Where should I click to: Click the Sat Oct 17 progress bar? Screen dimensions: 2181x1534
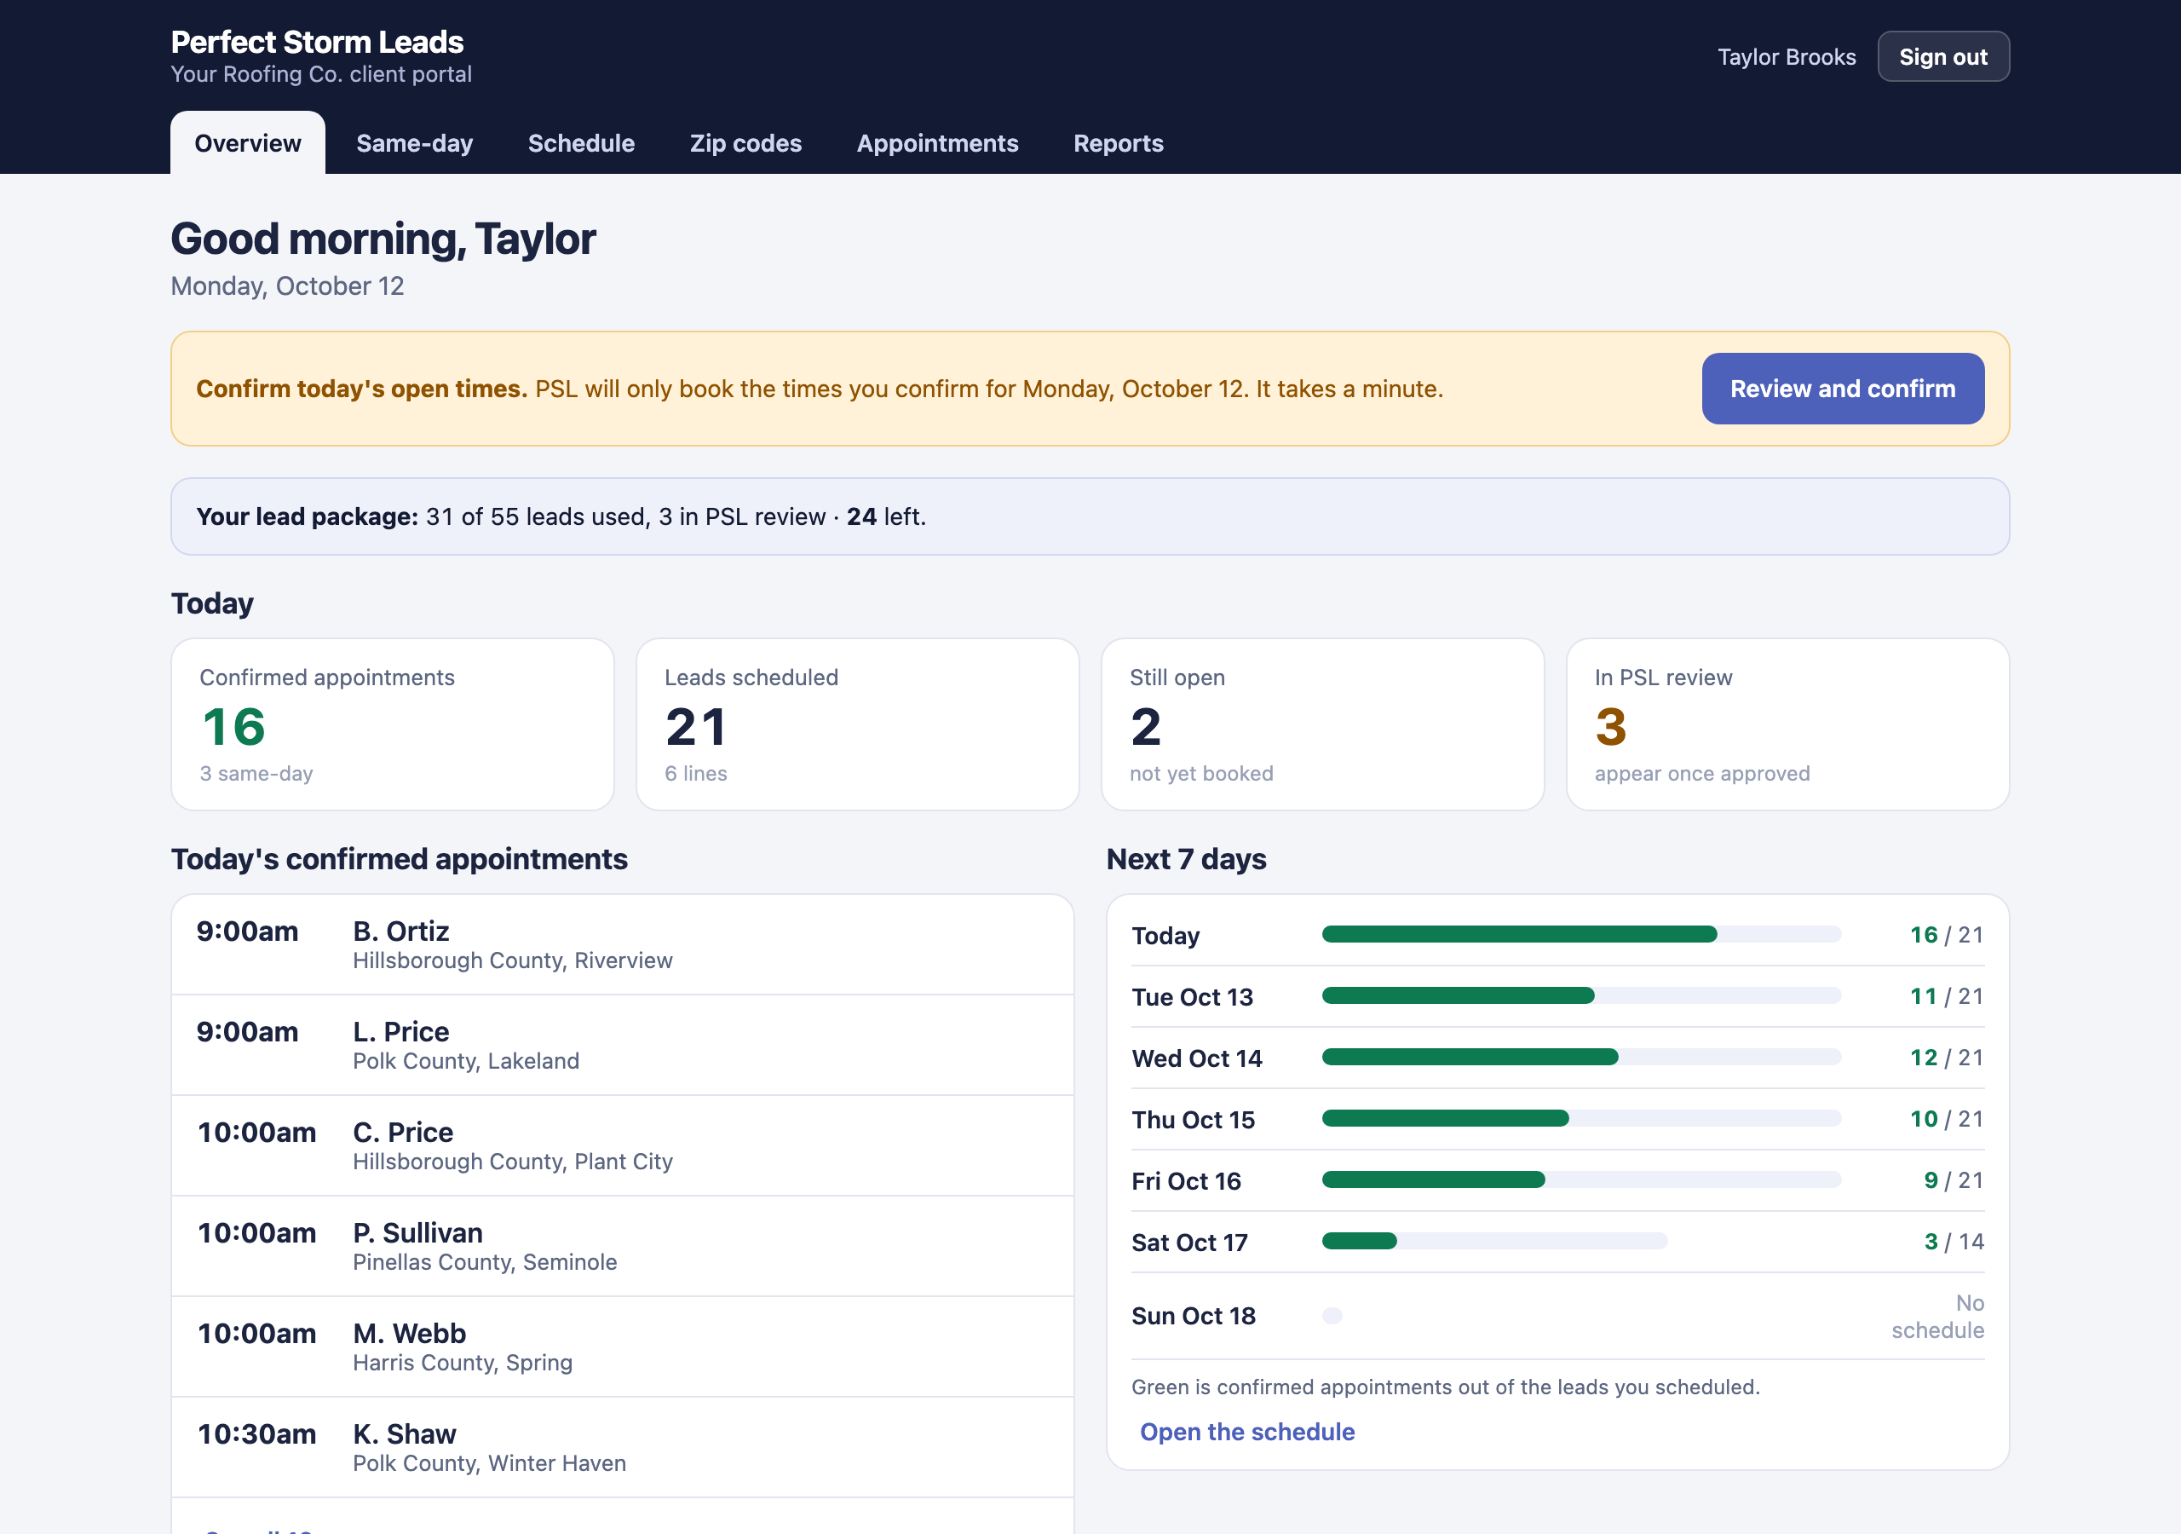coord(1494,1242)
